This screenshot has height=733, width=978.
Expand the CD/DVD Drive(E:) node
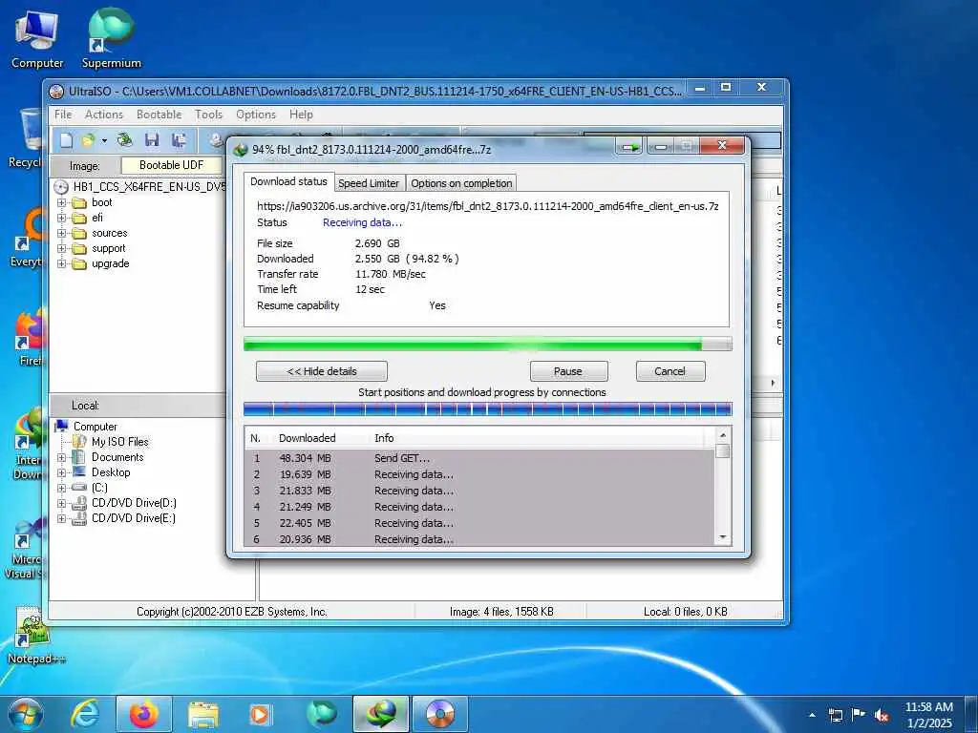coord(62,518)
